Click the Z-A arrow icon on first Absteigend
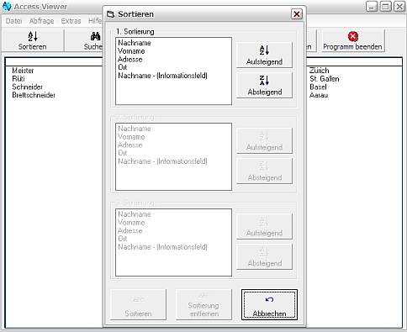The width and height of the screenshot is (407, 332). click(x=264, y=81)
